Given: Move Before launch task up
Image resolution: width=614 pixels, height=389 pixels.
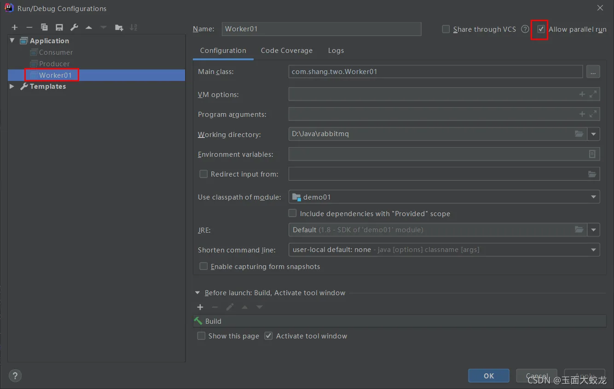Looking at the screenshot, I should pyautogui.click(x=244, y=307).
